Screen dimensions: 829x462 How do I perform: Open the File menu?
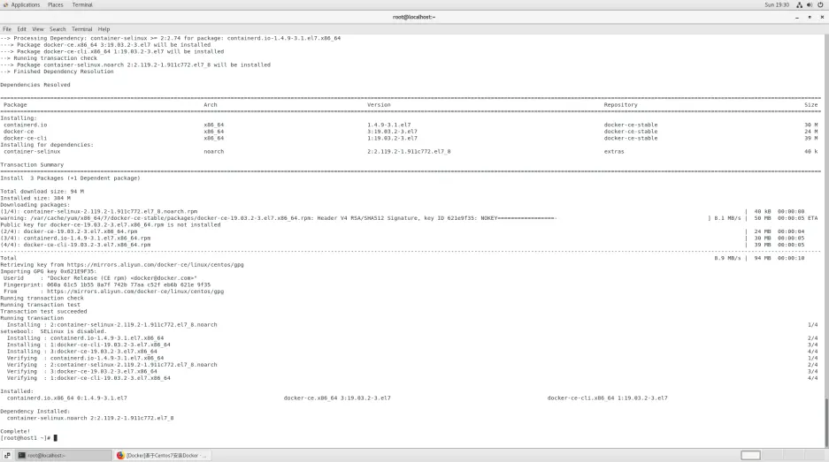pos(7,29)
